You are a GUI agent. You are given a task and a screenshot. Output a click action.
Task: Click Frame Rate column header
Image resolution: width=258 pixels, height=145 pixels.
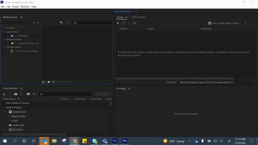[x=96, y=99]
